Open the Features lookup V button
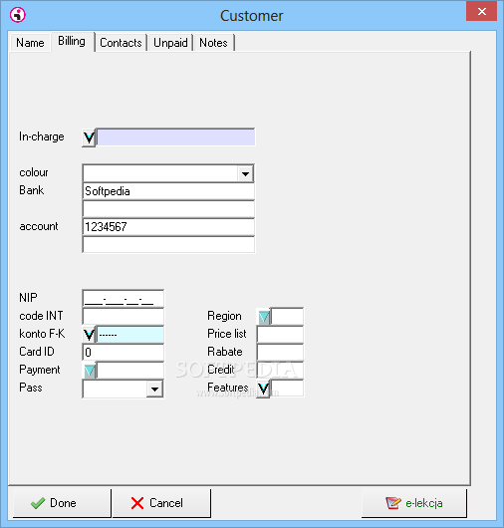This screenshot has height=528, width=504. coord(263,389)
